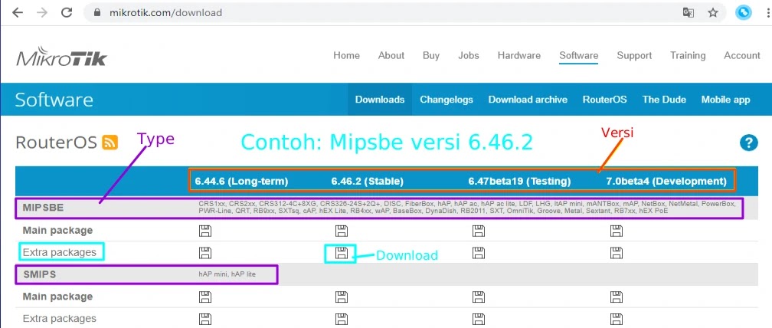This screenshot has height=328, width=772.
Task: Switch to the Downloads tab
Action: coord(380,100)
